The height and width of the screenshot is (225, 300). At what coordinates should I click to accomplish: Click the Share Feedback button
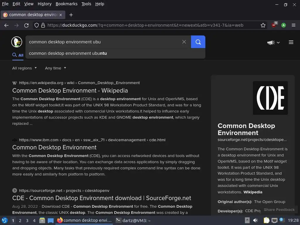click(x=279, y=210)
